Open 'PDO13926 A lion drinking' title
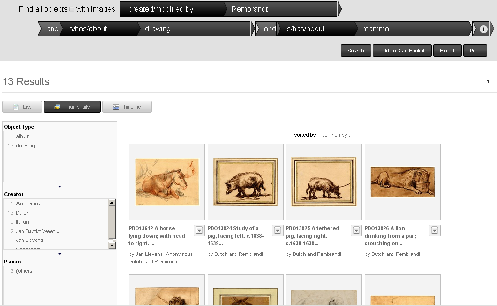 [390, 236]
